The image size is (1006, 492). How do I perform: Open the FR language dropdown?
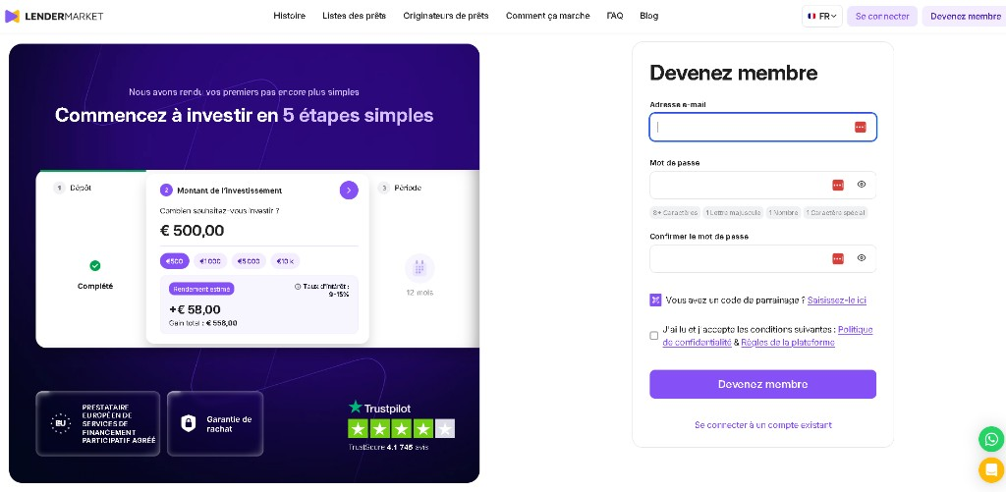click(x=822, y=16)
